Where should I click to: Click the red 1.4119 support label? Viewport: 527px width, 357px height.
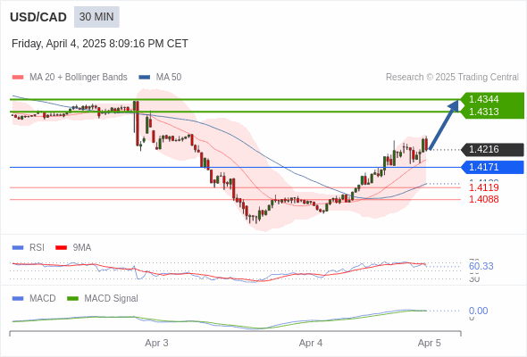(x=483, y=187)
